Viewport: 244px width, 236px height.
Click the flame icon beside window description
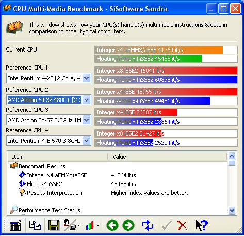14,27
